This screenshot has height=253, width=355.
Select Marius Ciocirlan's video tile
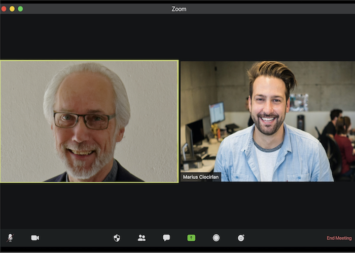click(x=268, y=121)
